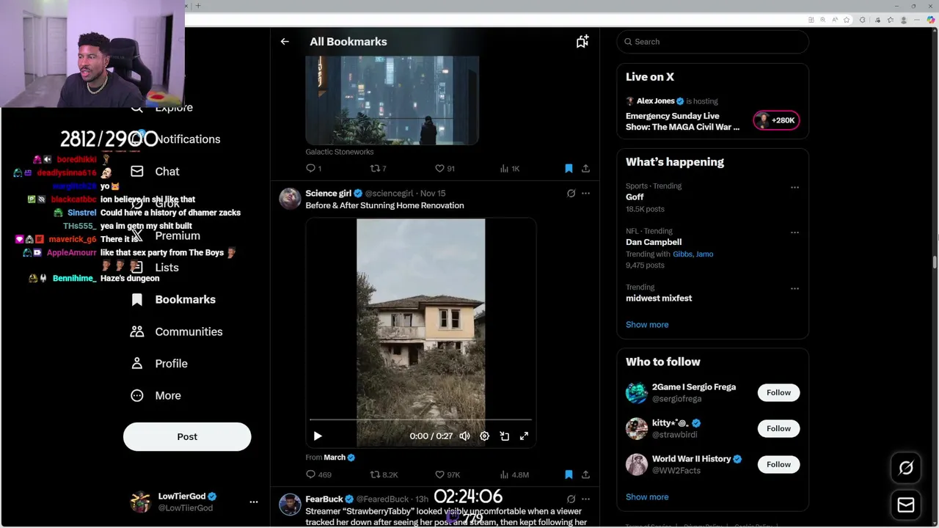Follow kitty @strawbirdi
The height and width of the screenshot is (528, 939).
(778, 428)
